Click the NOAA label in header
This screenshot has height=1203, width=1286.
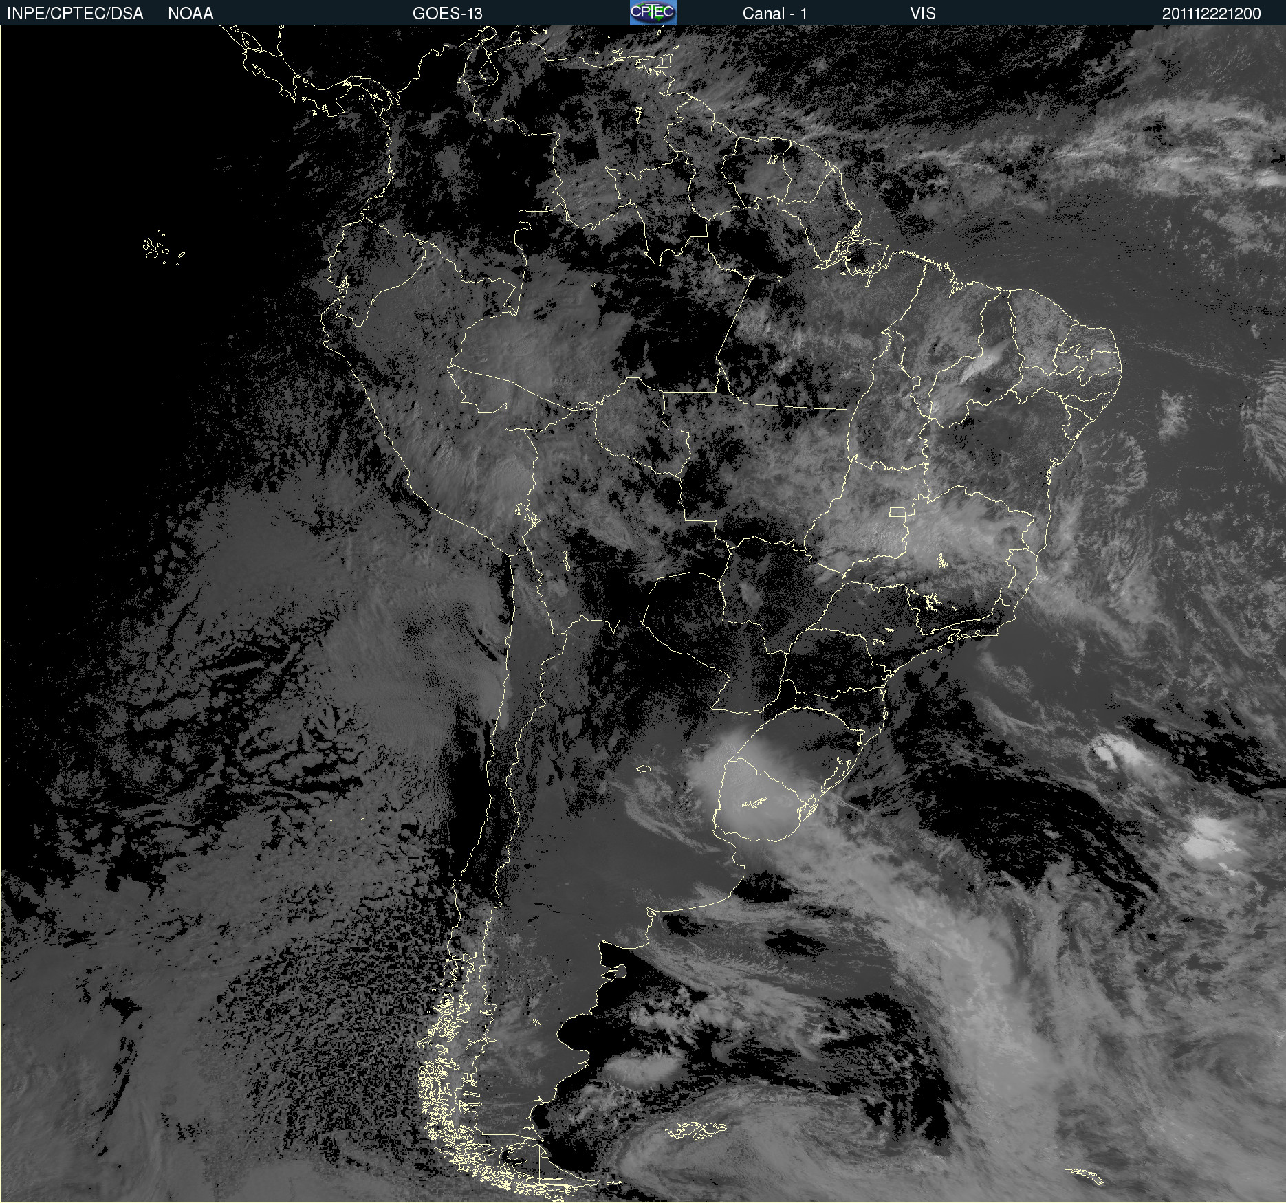pyautogui.click(x=190, y=14)
